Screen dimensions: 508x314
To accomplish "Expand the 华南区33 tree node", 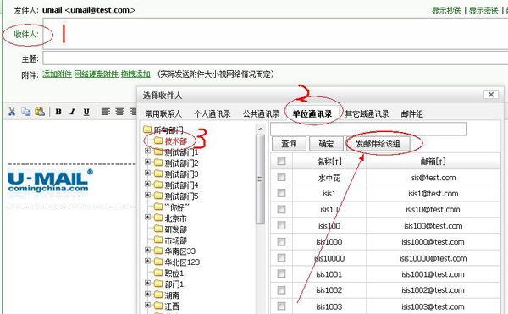I will (147, 250).
